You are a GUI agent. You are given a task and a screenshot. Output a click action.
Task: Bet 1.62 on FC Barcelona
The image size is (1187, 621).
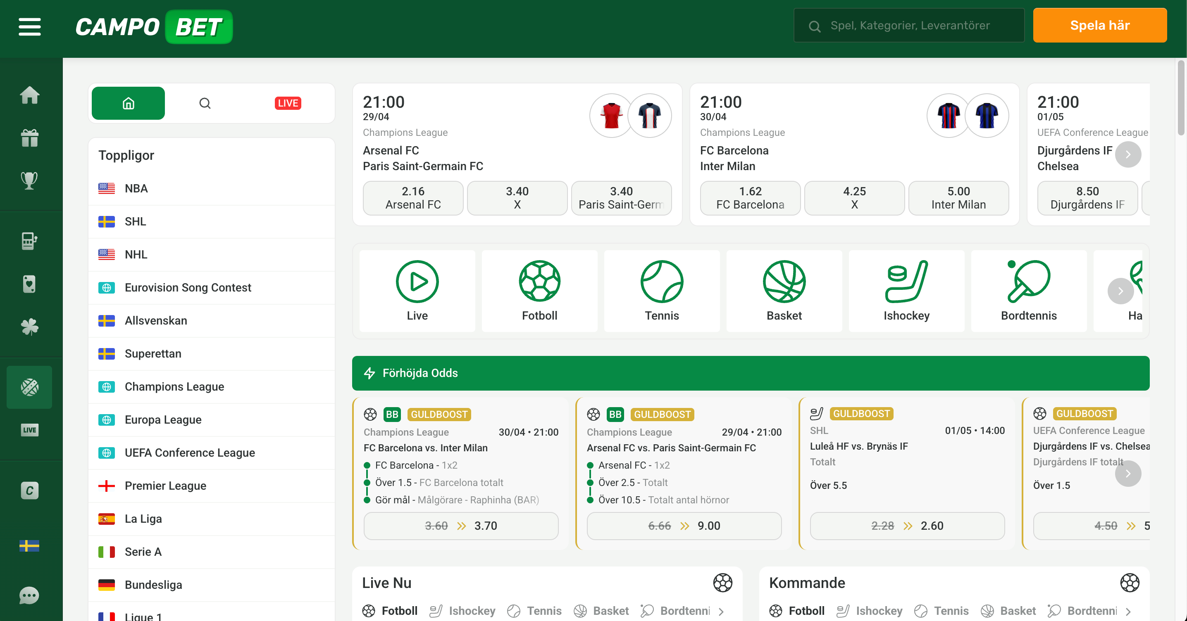point(750,198)
